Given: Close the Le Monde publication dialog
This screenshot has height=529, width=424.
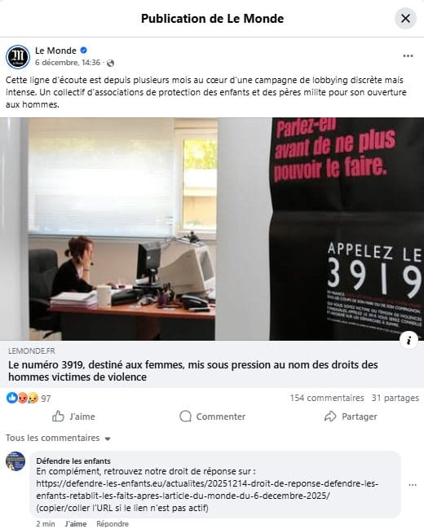Looking at the screenshot, I should [405, 18].
